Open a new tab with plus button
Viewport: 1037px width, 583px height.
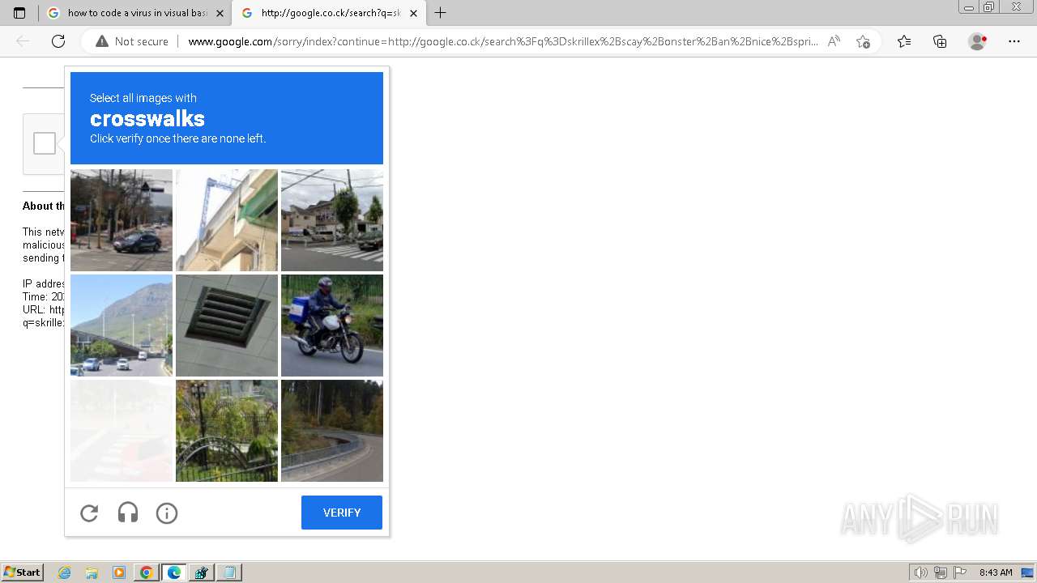click(x=440, y=13)
